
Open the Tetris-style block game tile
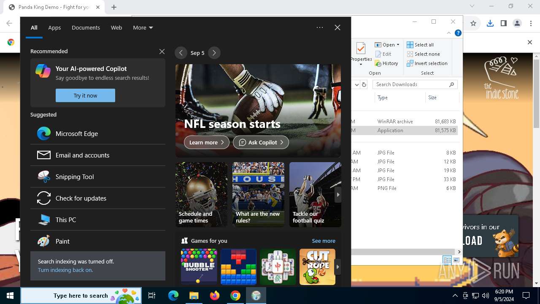[238, 266]
